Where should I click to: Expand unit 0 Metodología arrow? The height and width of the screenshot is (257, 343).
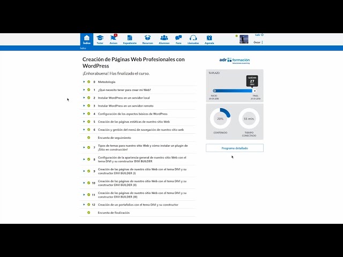(x=84, y=82)
